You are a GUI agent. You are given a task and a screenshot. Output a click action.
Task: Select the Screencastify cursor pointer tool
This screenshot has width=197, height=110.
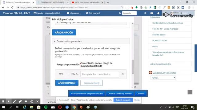click(8, 101)
